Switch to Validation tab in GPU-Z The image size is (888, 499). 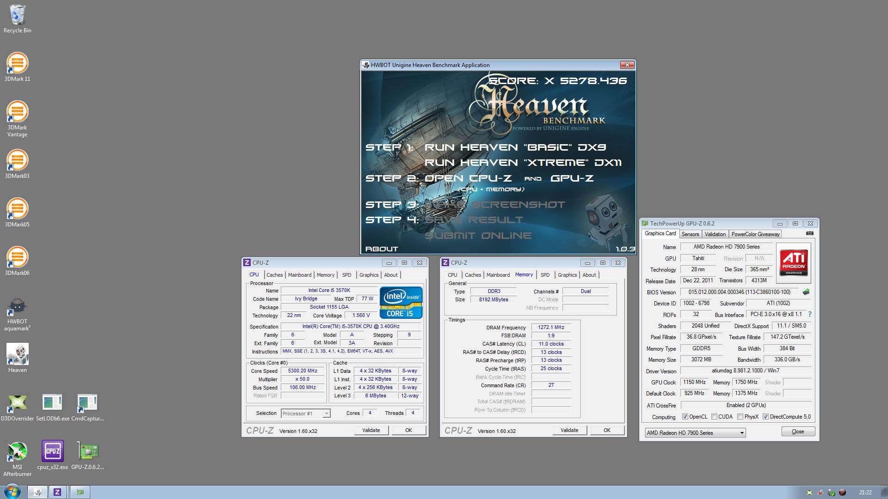(x=715, y=234)
